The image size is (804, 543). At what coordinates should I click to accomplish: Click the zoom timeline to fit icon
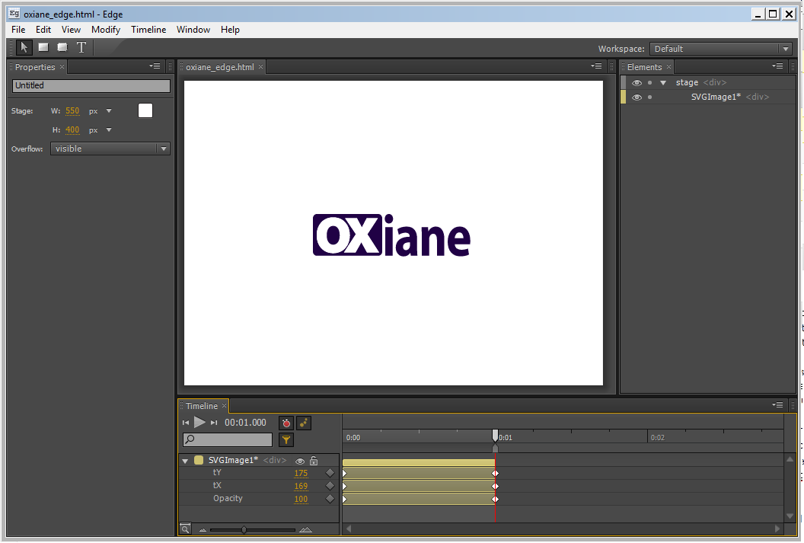pos(185,529)
